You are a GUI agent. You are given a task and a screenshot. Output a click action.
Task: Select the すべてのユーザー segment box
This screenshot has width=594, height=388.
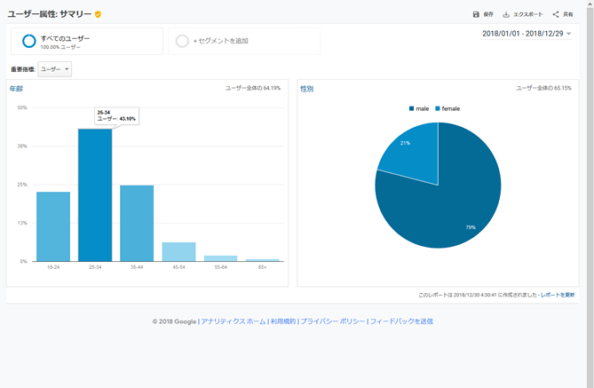point(87,41)
